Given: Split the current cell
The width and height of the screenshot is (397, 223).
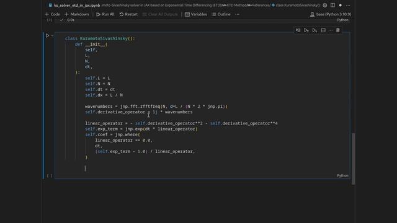Looking at the screenshot, I should tap(323, 30).
